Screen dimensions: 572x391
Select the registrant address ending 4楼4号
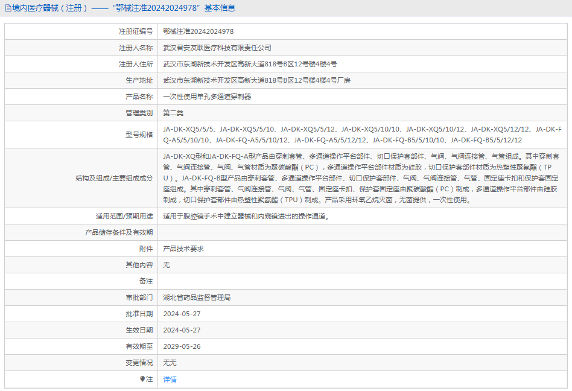pos(250,64)
